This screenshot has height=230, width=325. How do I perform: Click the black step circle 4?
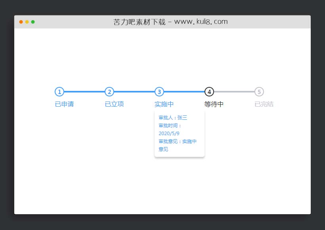[x=209, y=92]
